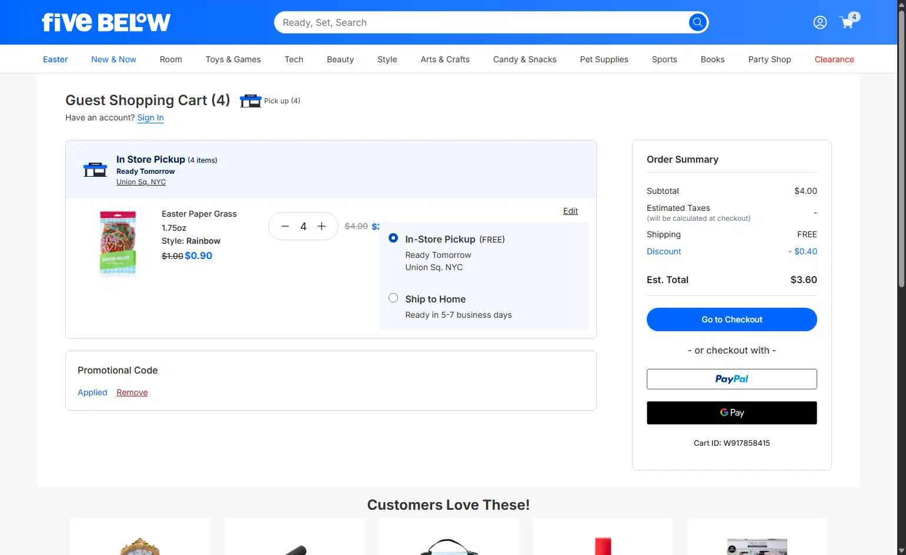Viewport: 906px width, 555px height.
Task: Click the Subtotal $4.00 value
Action: (805, 191)
